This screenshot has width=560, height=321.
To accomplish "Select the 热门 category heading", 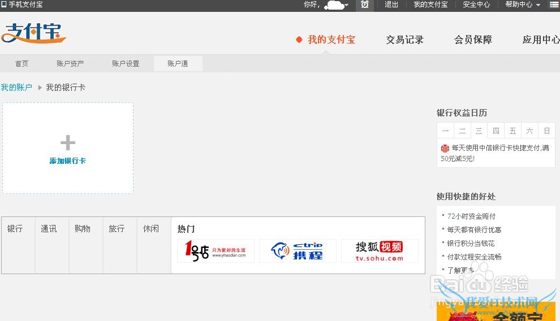I will point(186,229).
